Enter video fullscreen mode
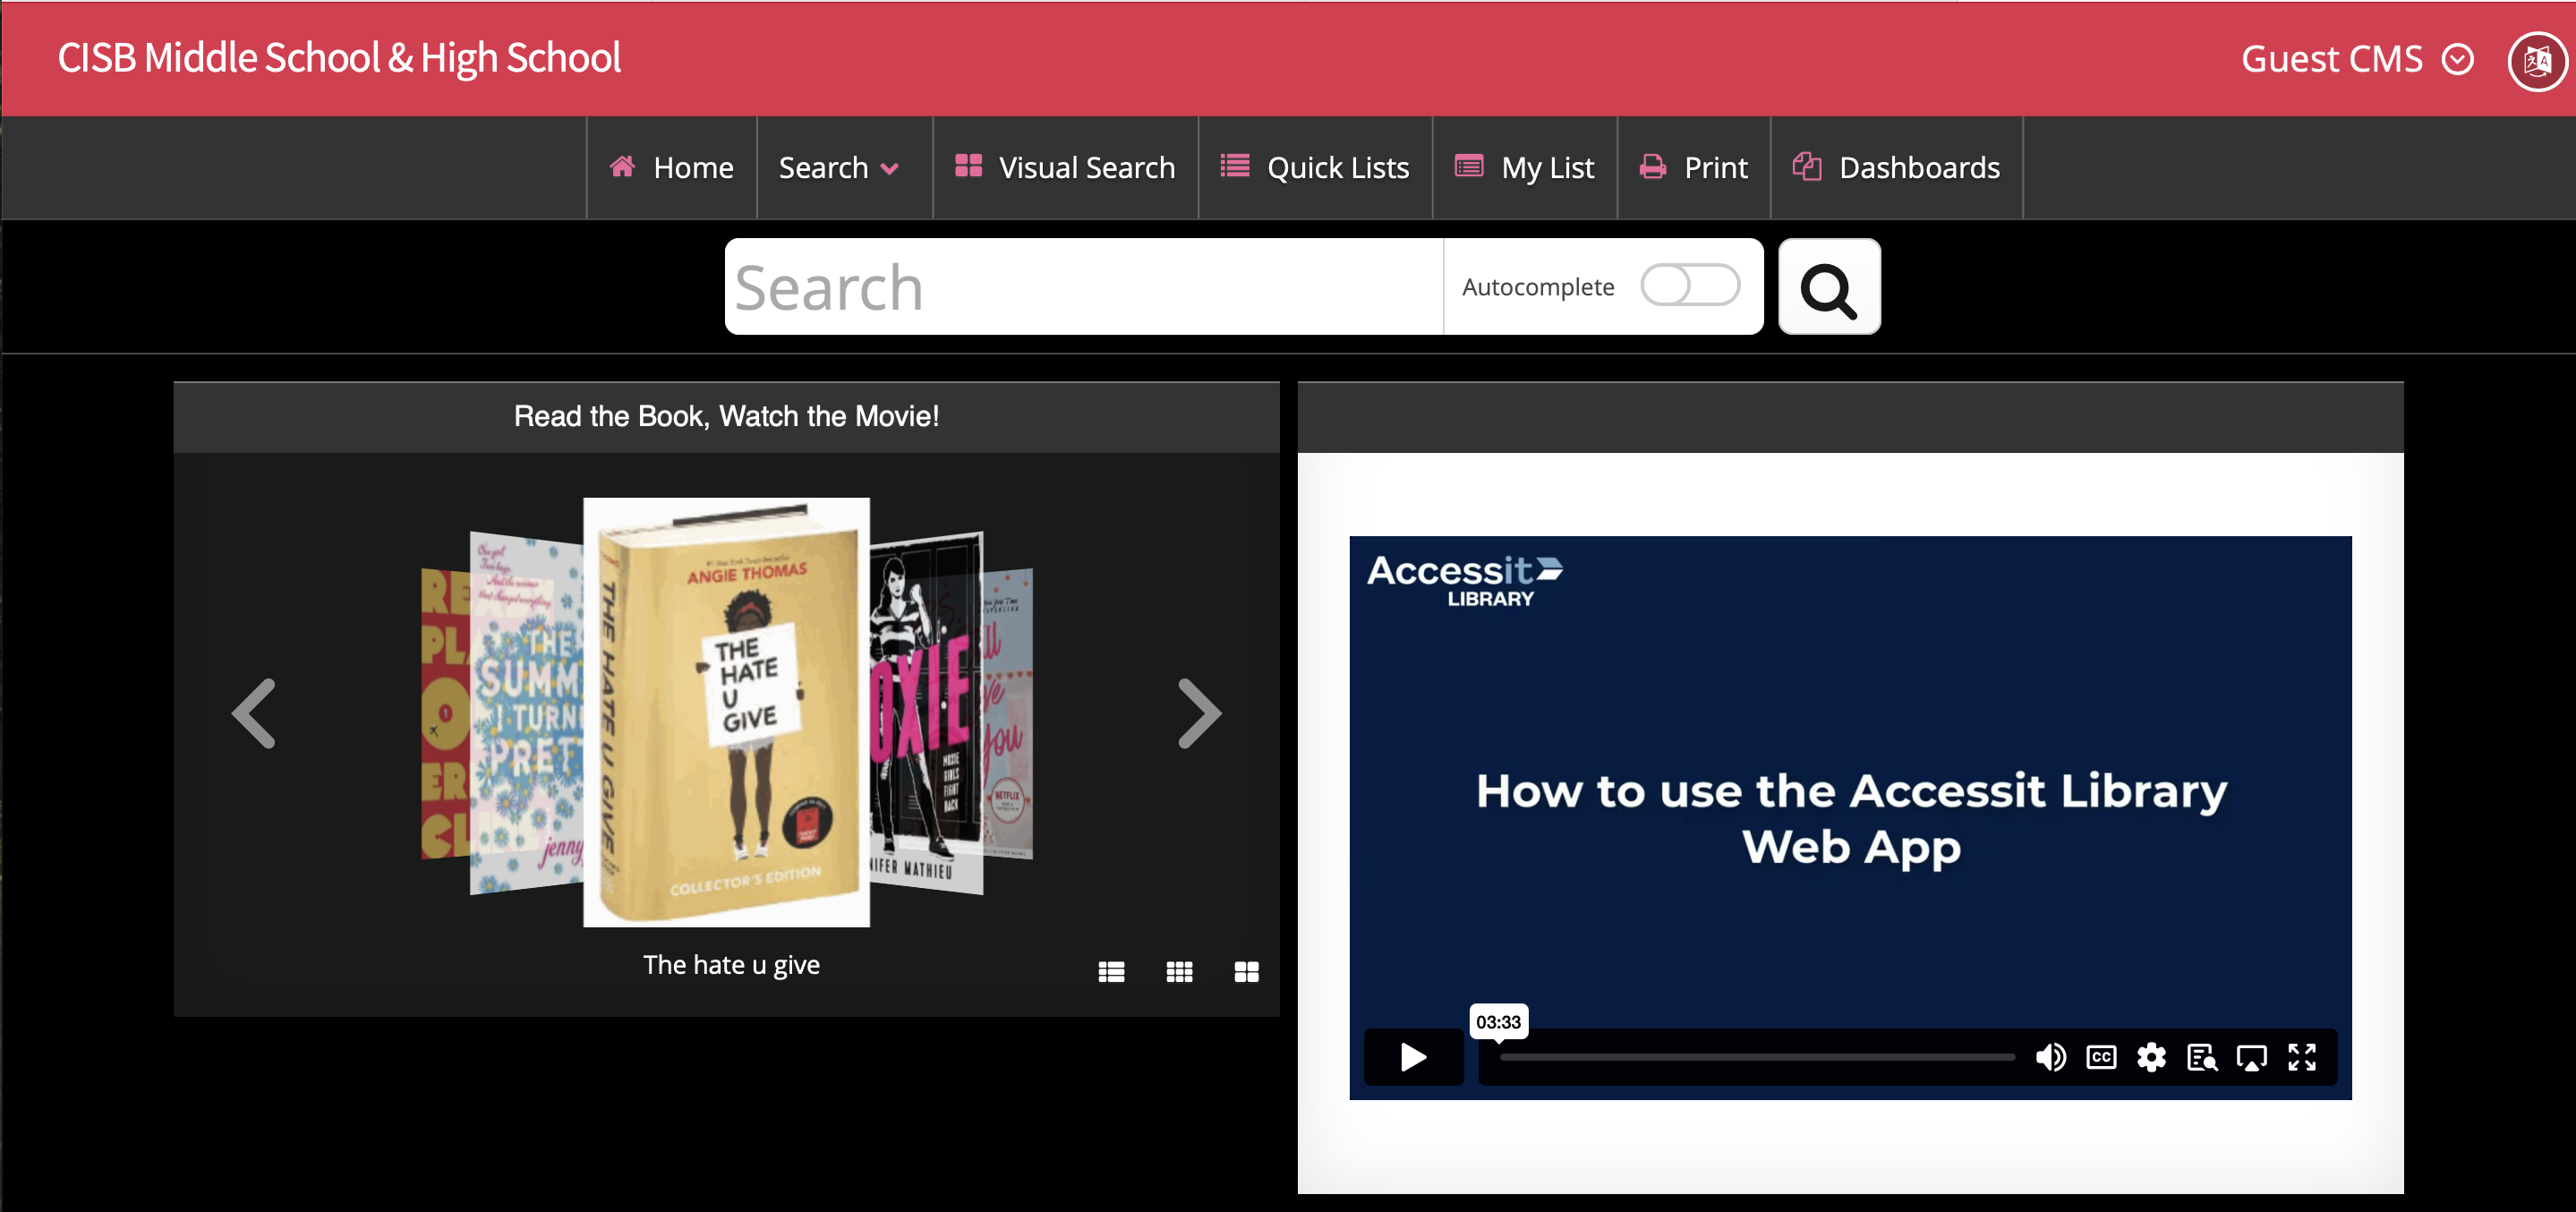Viewport: 2576px width, 1212px height. pyautogui.click(x=2302, y=1057)
